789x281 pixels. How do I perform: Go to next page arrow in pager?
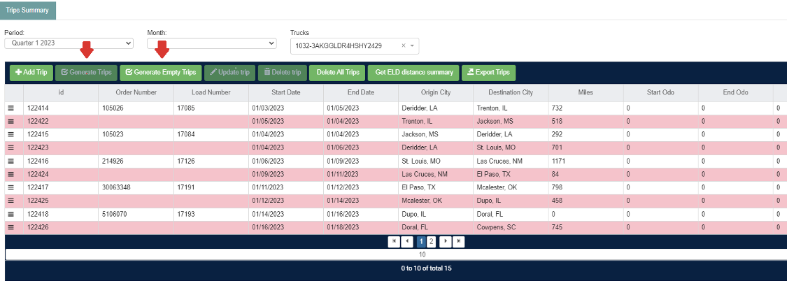tap(446, 241)
